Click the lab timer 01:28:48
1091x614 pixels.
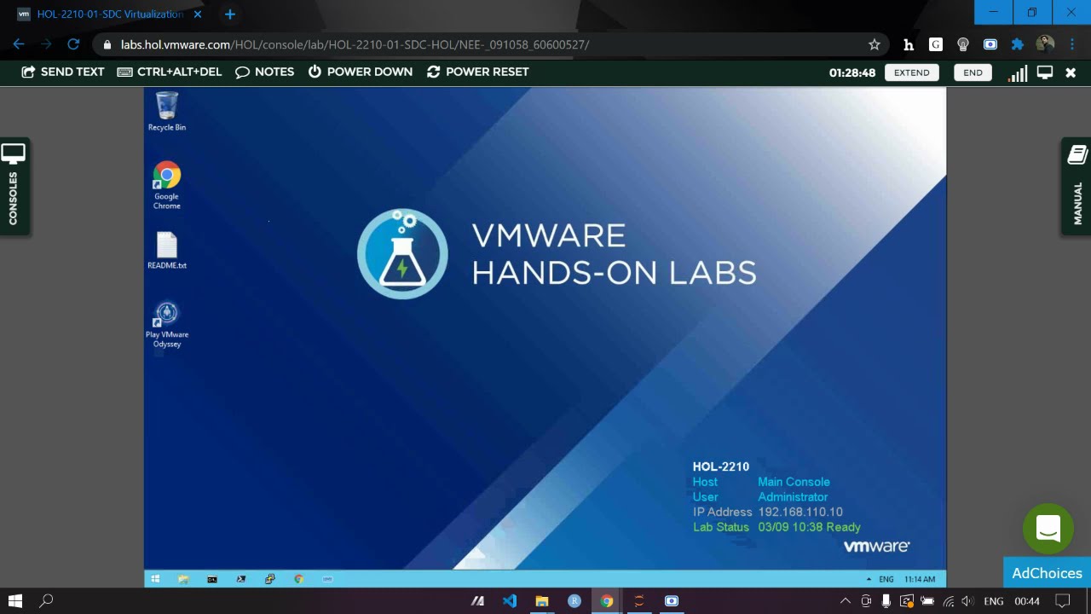click(x=852, y=72)
